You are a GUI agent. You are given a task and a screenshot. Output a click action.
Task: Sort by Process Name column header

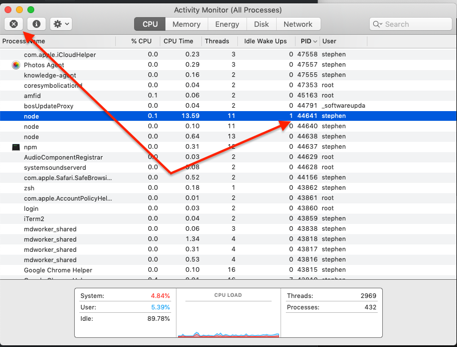[x=58, y=41]
